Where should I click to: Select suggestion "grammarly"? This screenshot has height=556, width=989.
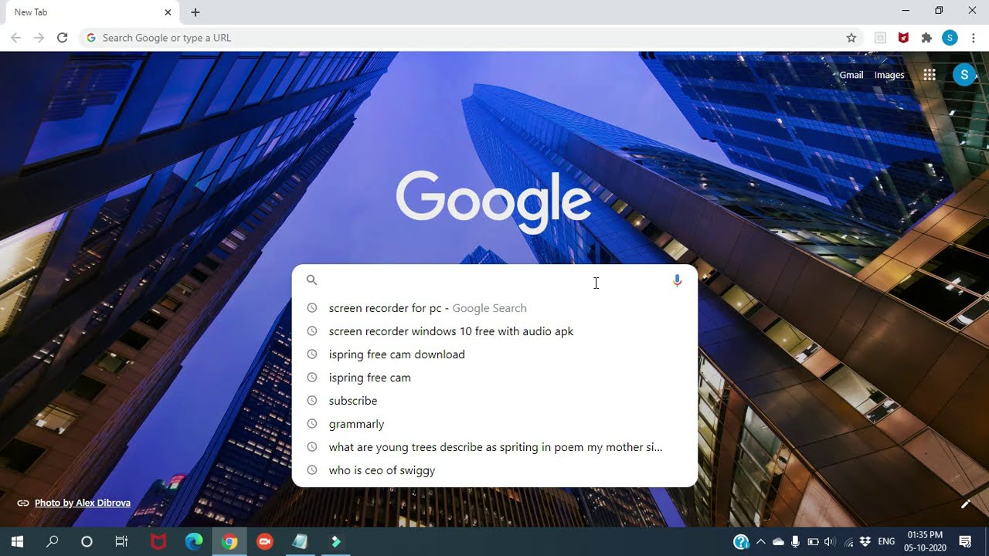click(x=494, y=424)
